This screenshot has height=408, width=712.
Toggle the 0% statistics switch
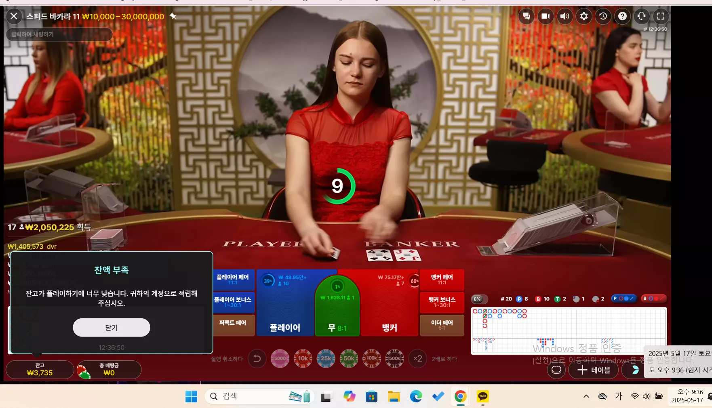tap(480, 299)
